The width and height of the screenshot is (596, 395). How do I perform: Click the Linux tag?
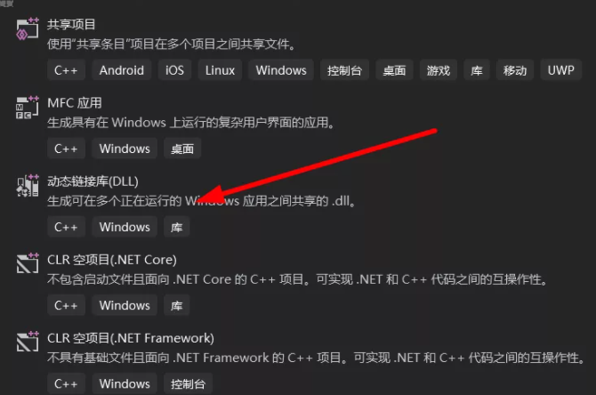(x=220, y=70)
